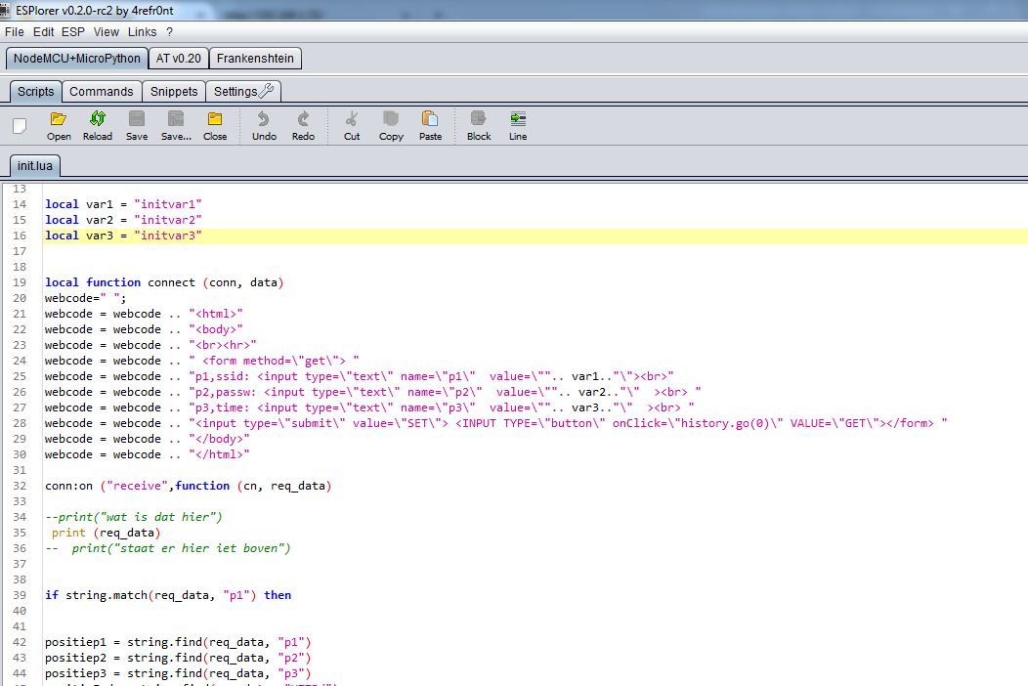Paste clipboard with Paste icon
The image size is (1028, 686).
[430, 126]
